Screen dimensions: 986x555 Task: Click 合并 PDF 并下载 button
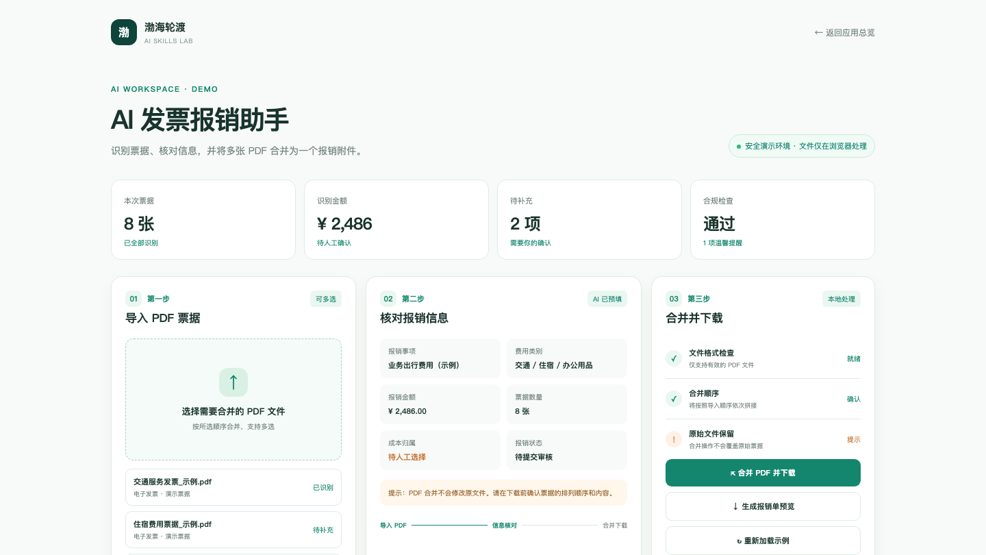click(763, 473)
